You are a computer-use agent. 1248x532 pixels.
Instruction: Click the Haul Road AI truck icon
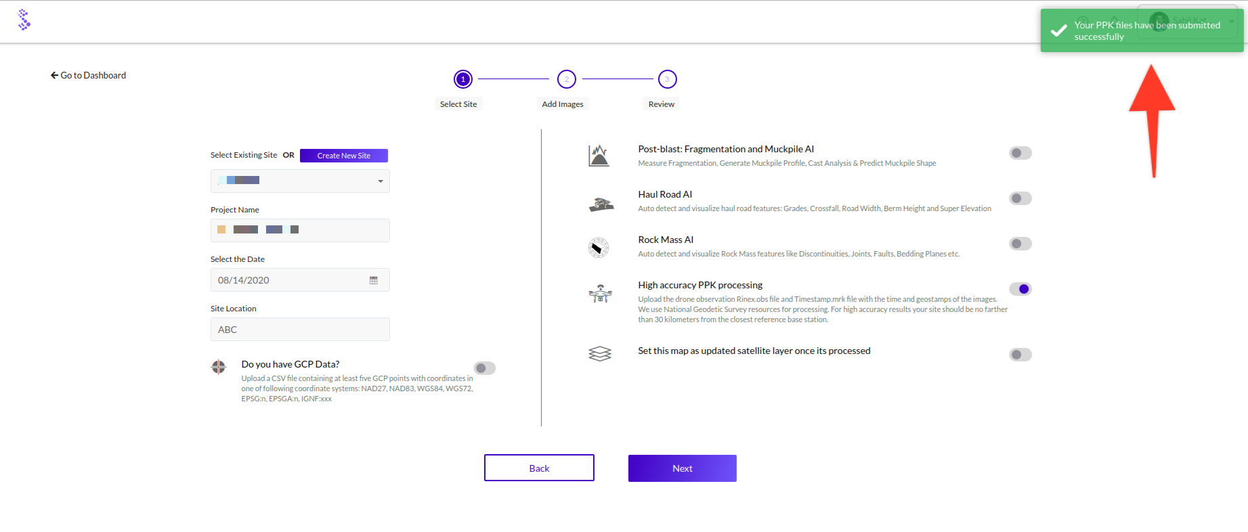(601, 204)
